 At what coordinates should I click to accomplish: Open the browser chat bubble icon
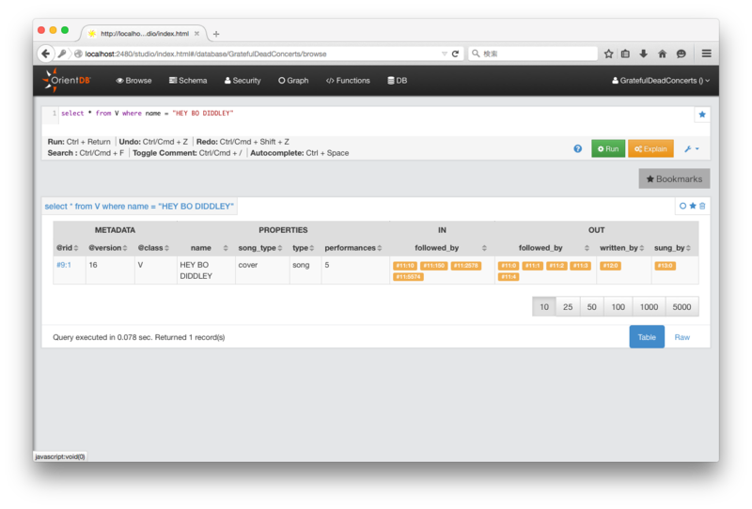click(681, 54)
